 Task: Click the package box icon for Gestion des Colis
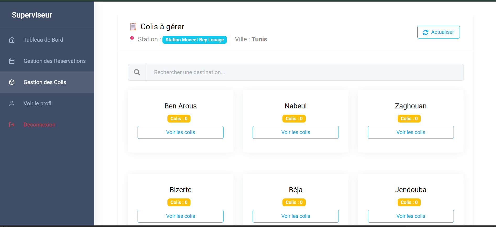12,82
